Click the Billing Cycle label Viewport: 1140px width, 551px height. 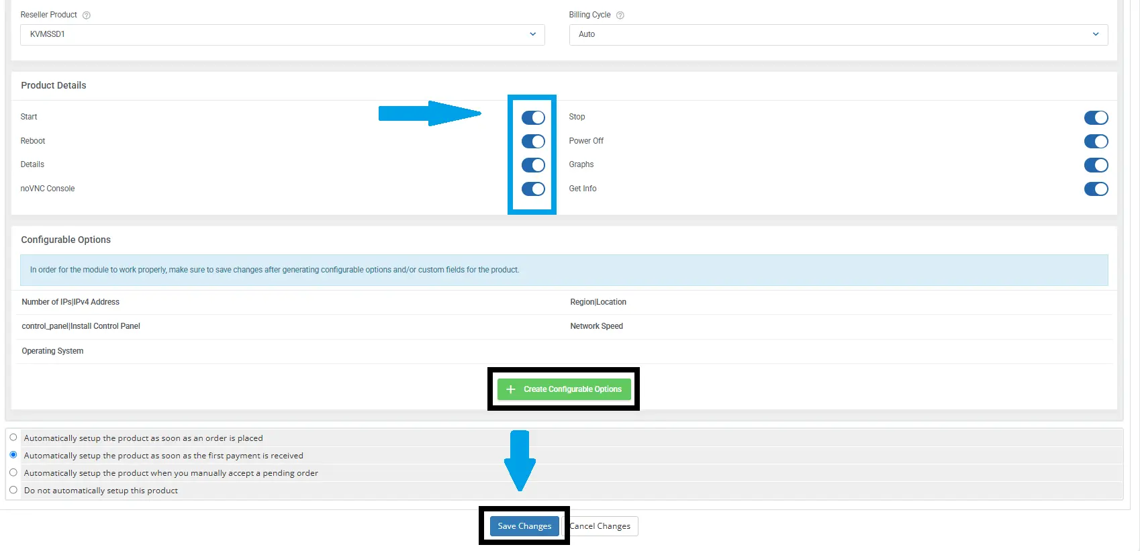coord(589,15)
